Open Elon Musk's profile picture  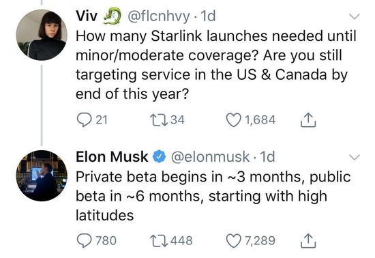pos(42,175)
